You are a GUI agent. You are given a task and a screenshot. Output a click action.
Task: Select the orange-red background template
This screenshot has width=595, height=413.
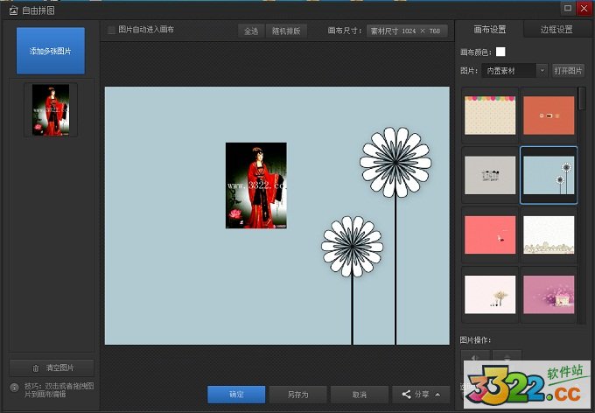pos(549,115)
